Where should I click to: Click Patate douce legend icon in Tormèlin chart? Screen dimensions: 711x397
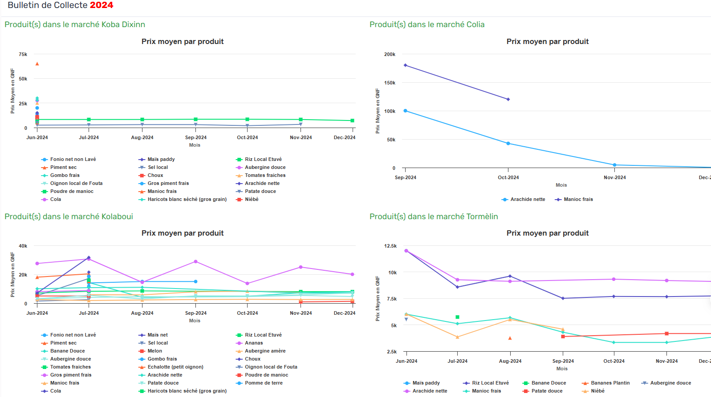click(526, 391)
